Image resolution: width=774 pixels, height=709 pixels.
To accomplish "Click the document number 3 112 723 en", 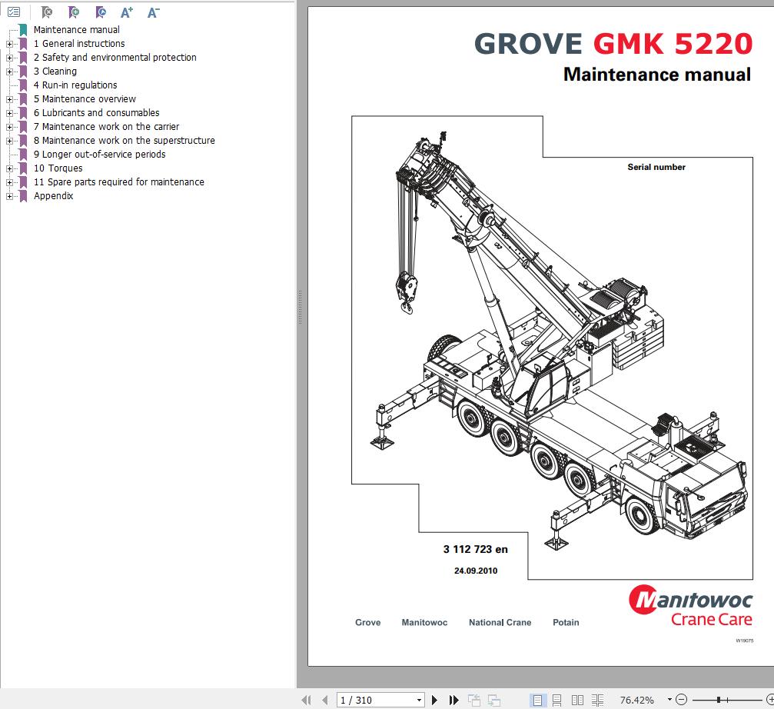I will coord(475,549).
